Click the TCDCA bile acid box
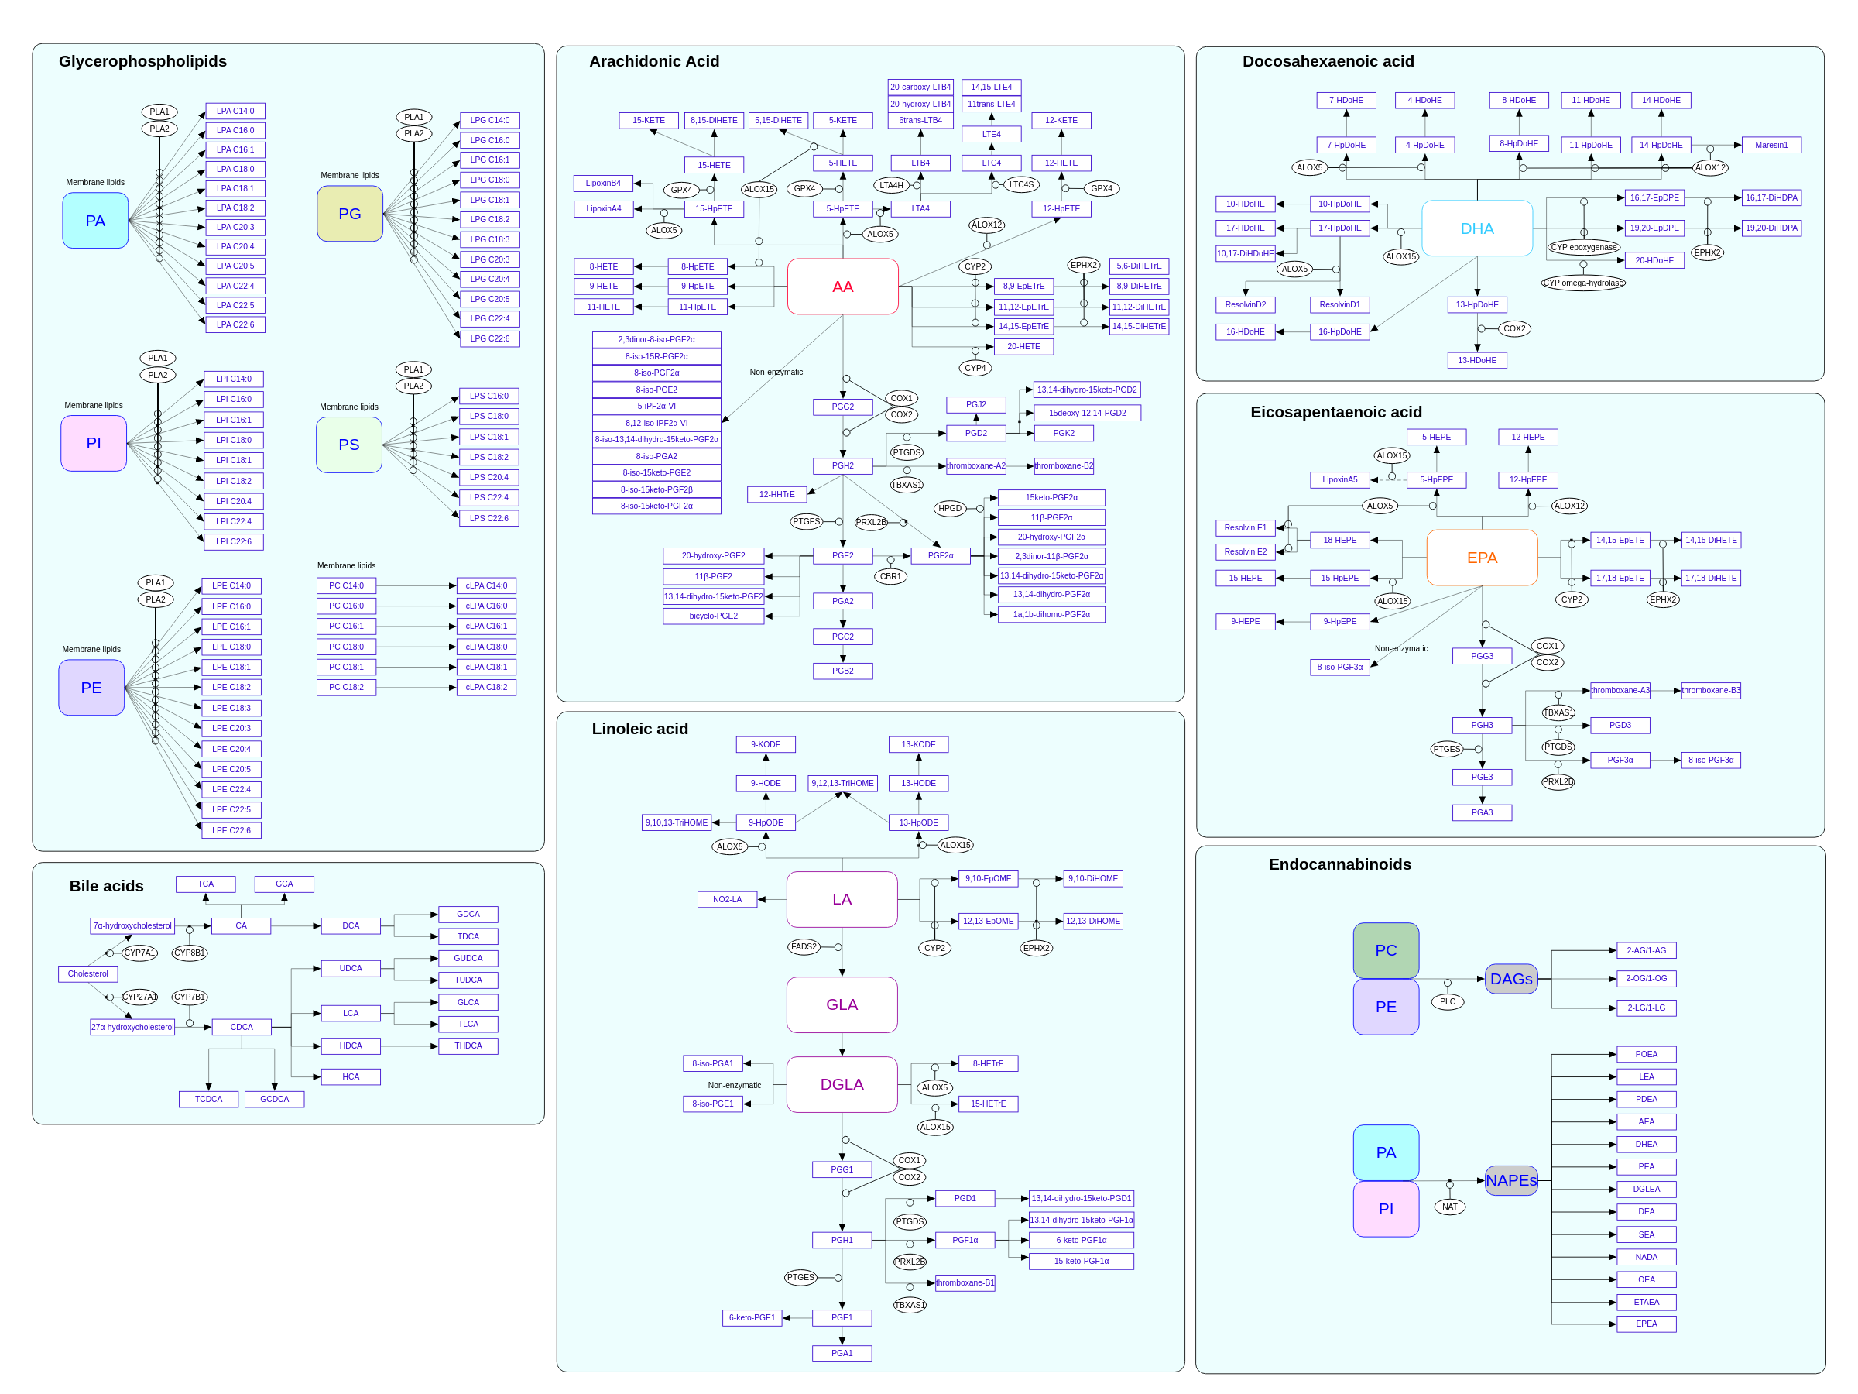This screenshot has height=1394, width=1858. click(208, 1099)
